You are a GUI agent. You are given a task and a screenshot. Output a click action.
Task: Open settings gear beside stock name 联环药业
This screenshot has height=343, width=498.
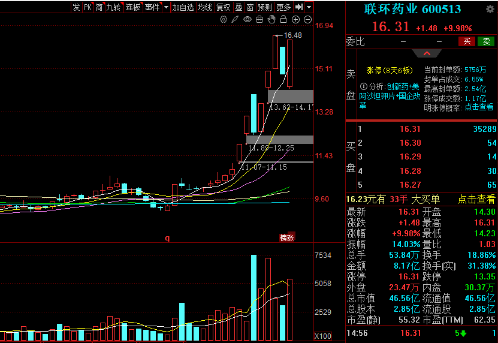pos(490,9)
